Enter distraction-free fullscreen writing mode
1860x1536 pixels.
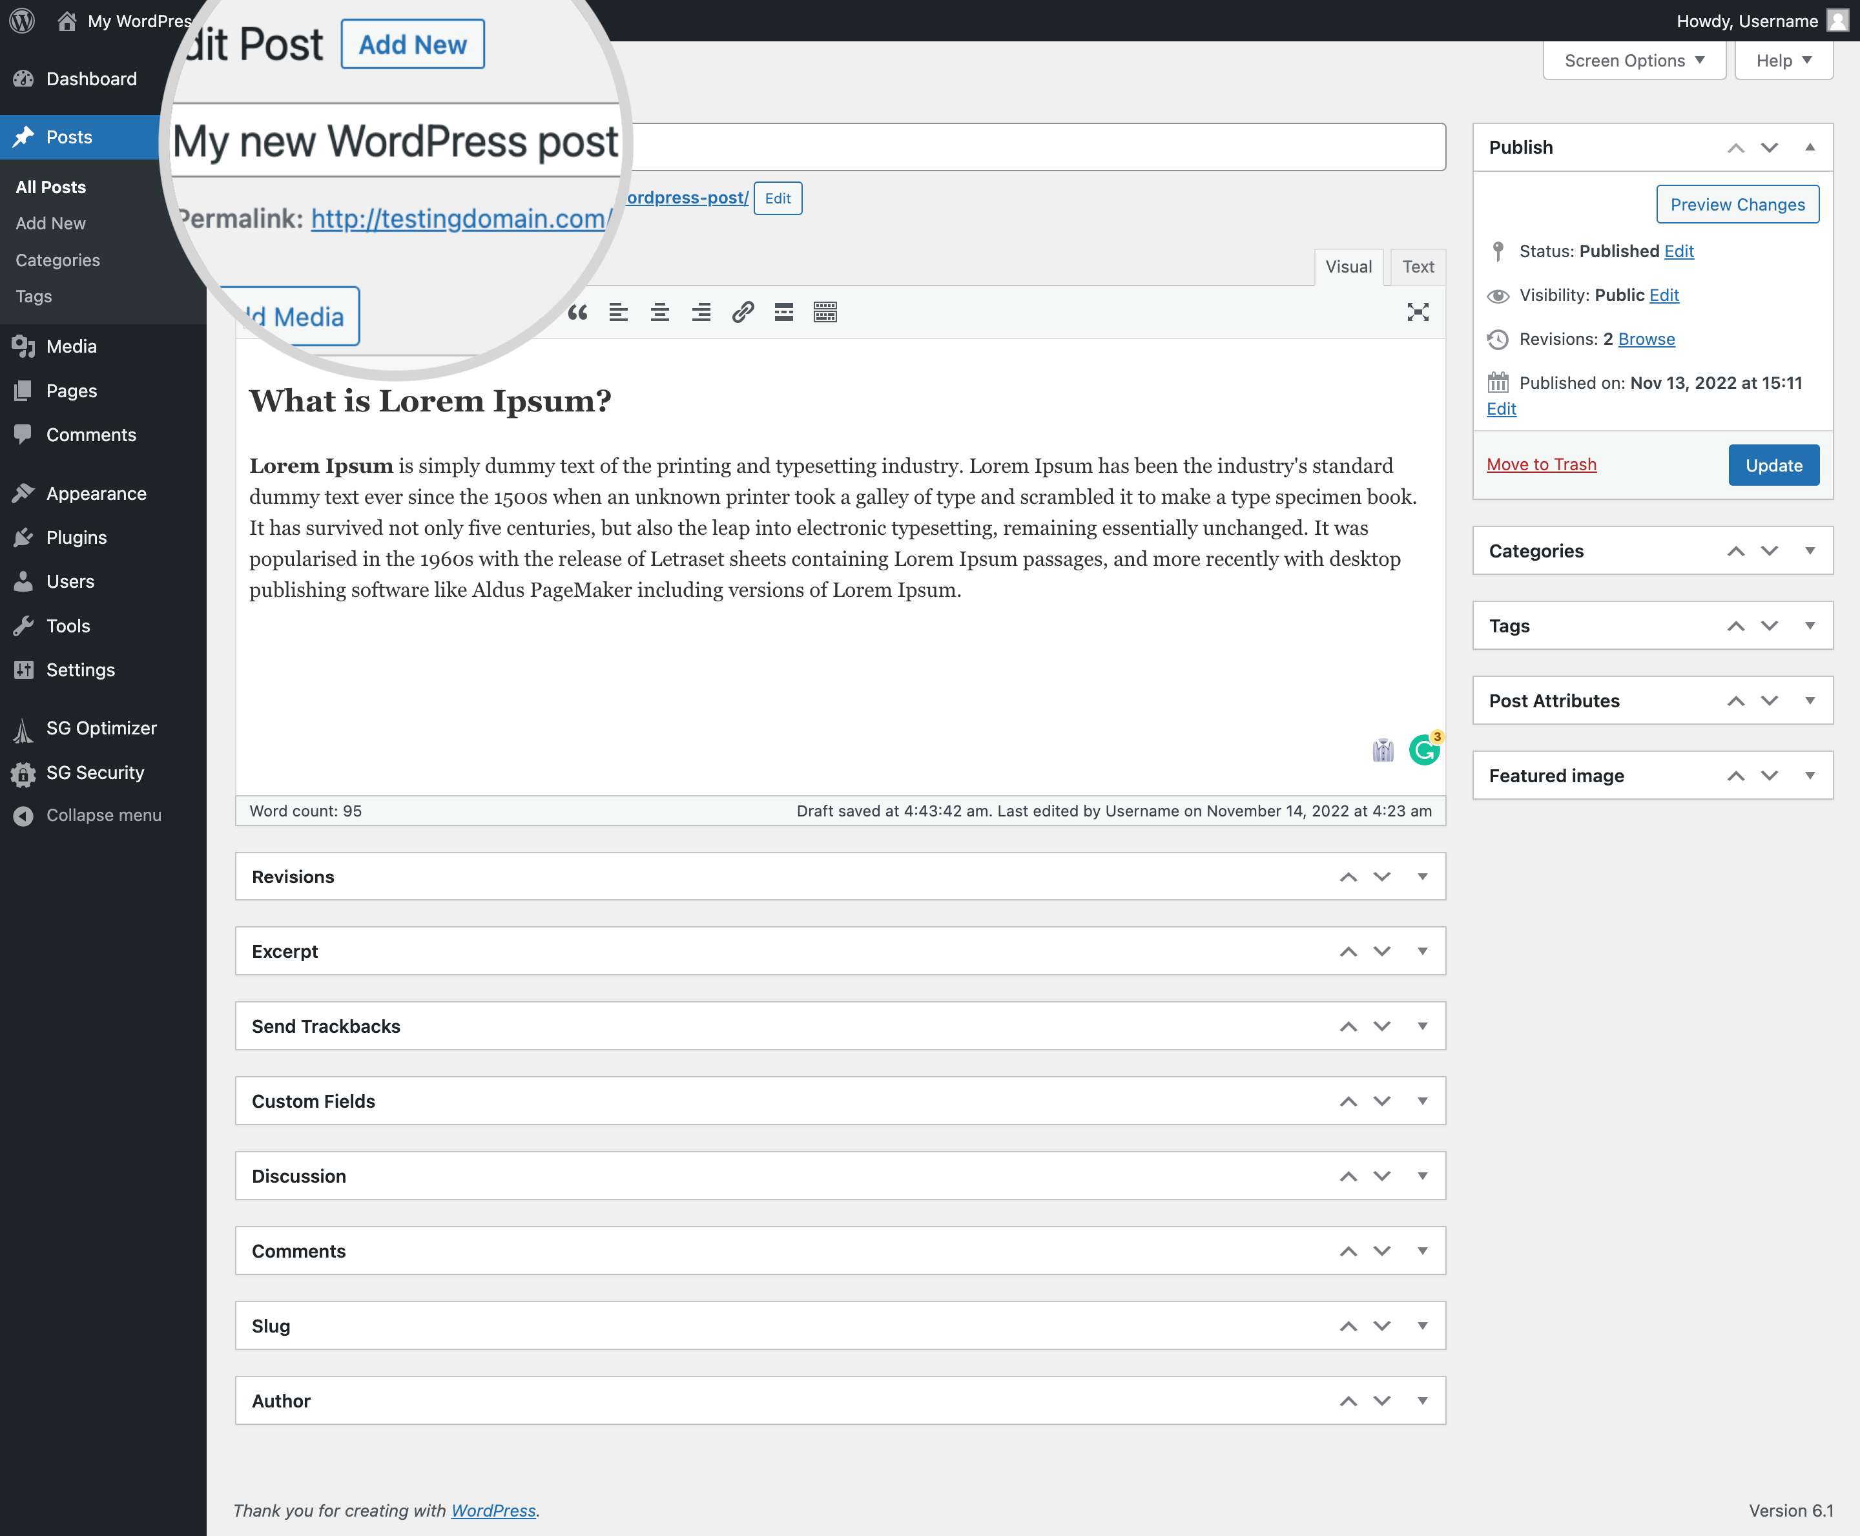click(x=1418, y=313)
